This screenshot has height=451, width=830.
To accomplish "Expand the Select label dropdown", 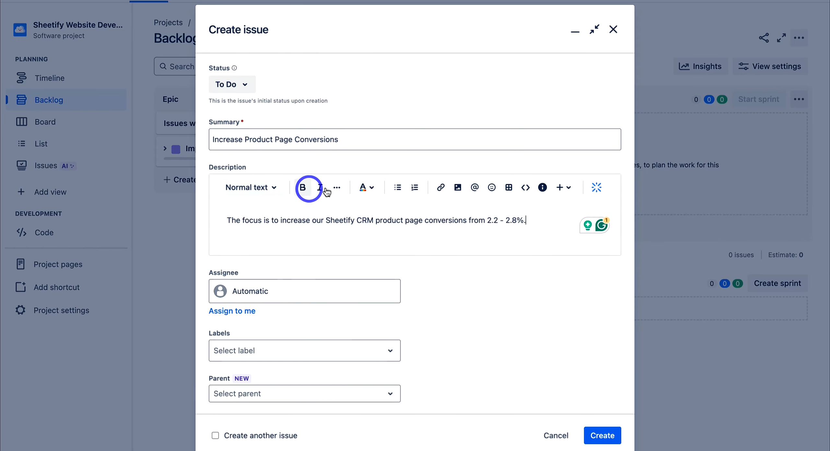I will tap(304, 351).
